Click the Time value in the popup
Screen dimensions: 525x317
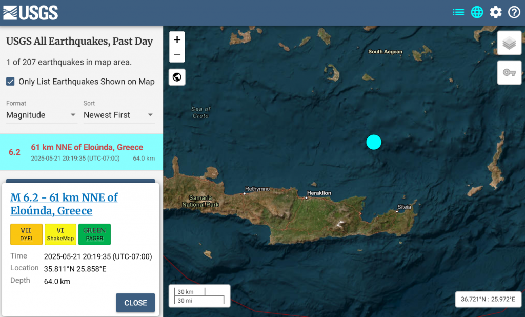[98, 256]
